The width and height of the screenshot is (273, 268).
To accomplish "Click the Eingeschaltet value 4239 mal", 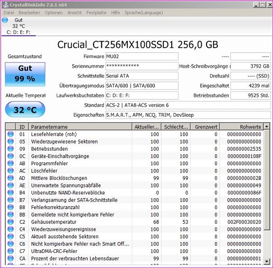I will coord(250,86).
